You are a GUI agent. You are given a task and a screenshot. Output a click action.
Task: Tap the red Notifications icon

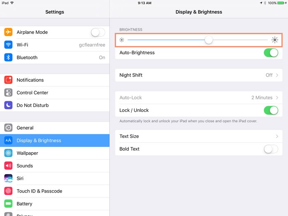(x=9, y=80)
